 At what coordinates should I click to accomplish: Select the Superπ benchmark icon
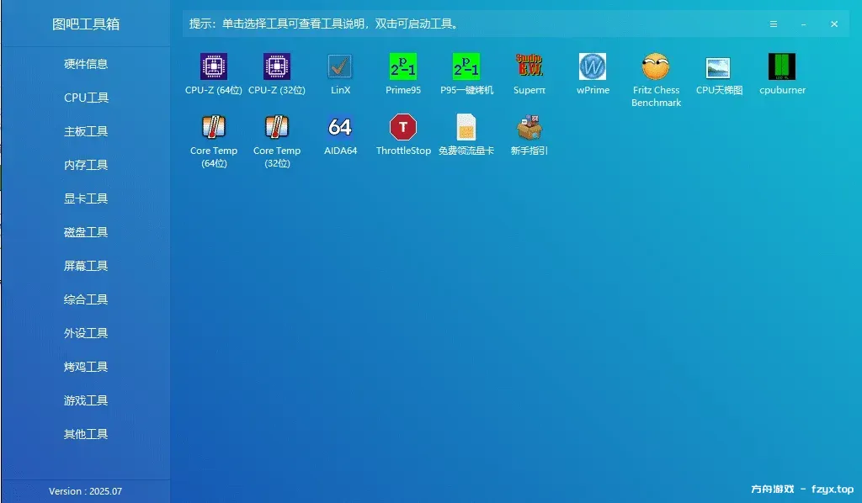[529, 66]
